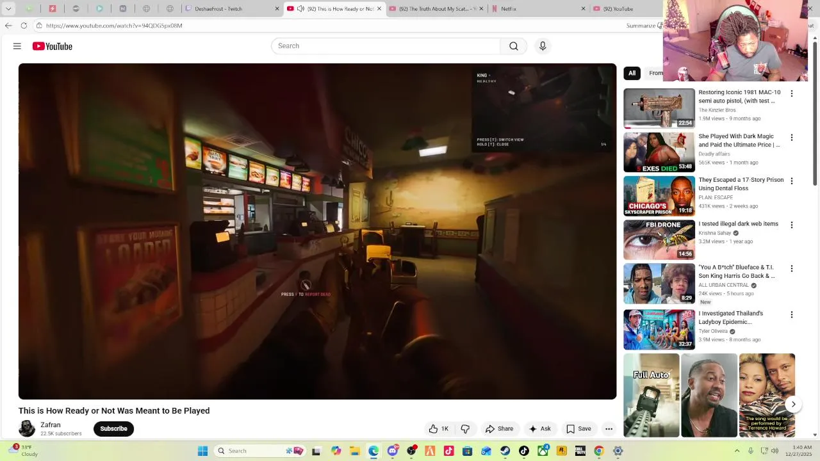Open File Explorer from the taskbar
This screenshot has height=461, width=820.
pos(355,451)
